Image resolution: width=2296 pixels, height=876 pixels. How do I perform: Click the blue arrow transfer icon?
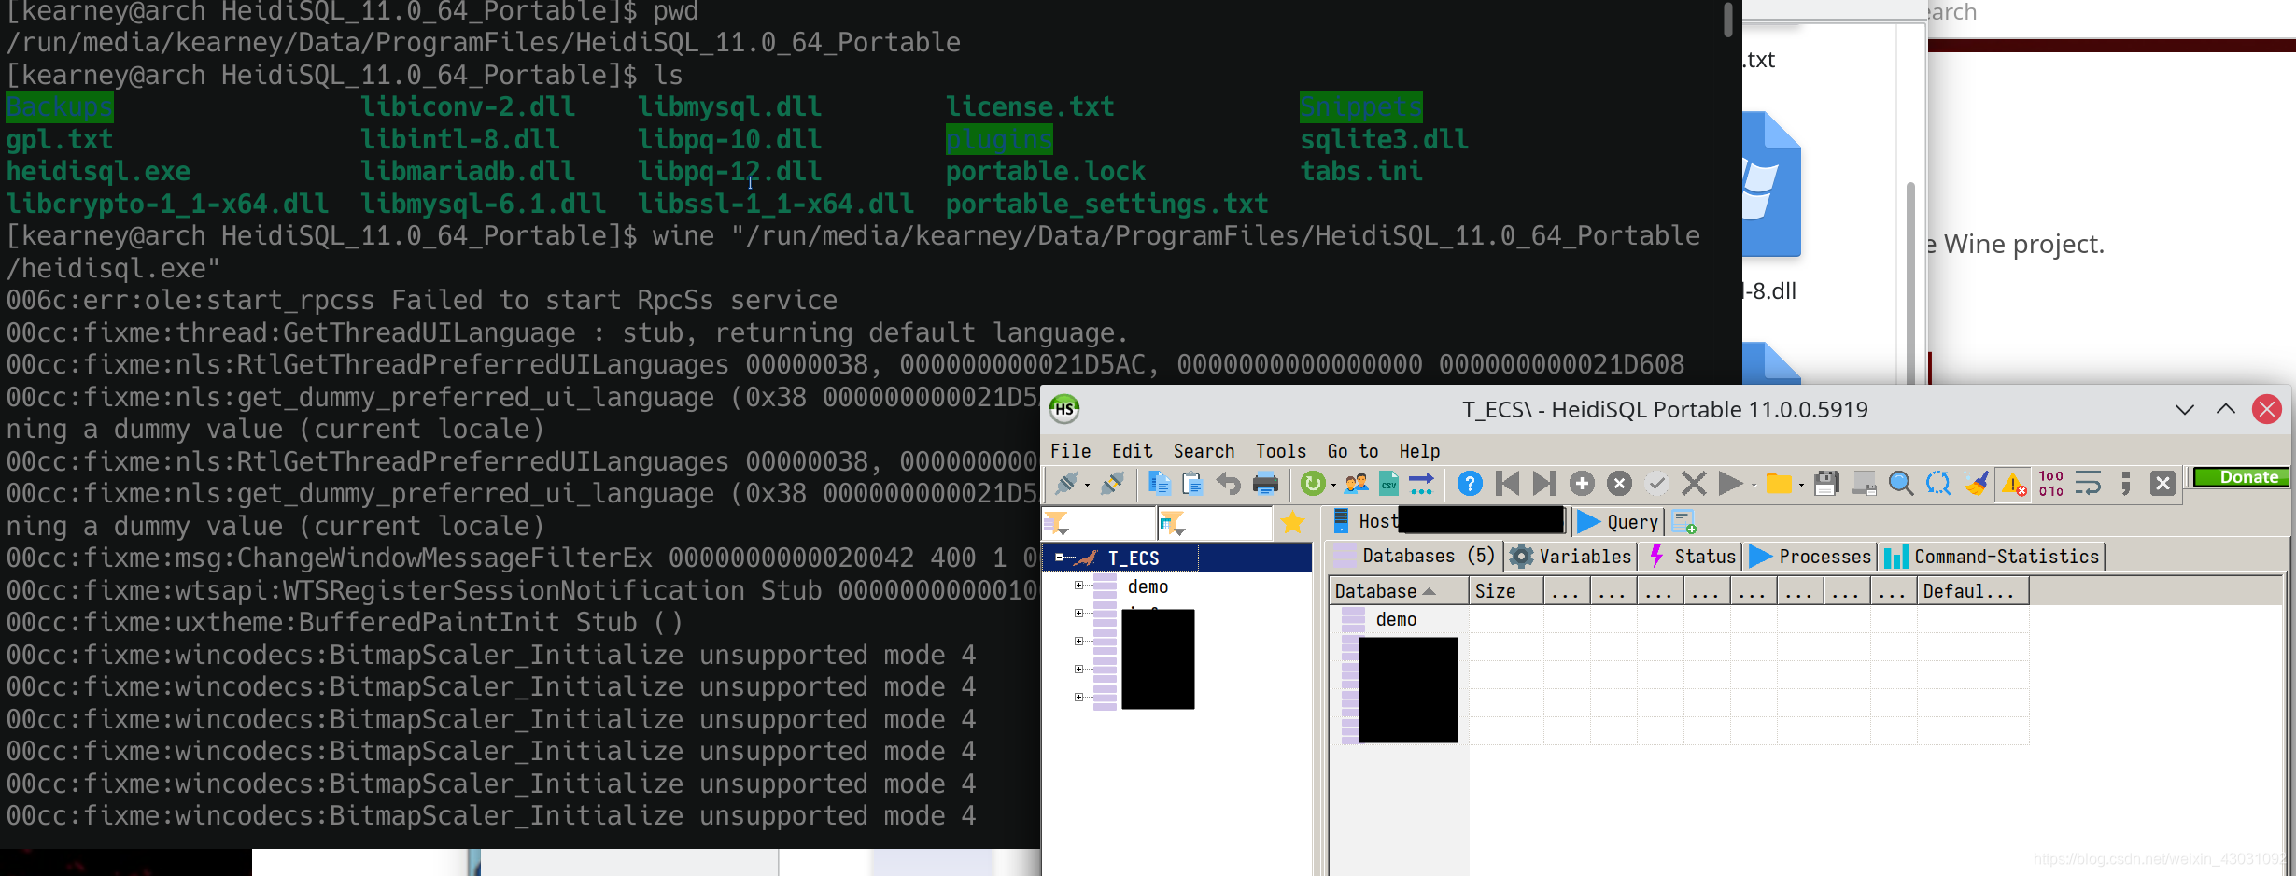1421,483
